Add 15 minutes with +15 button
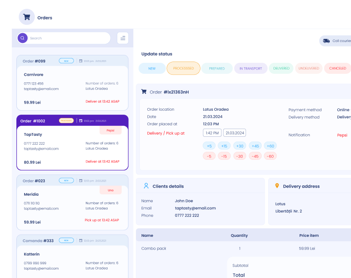 click(x=224, y=146)
